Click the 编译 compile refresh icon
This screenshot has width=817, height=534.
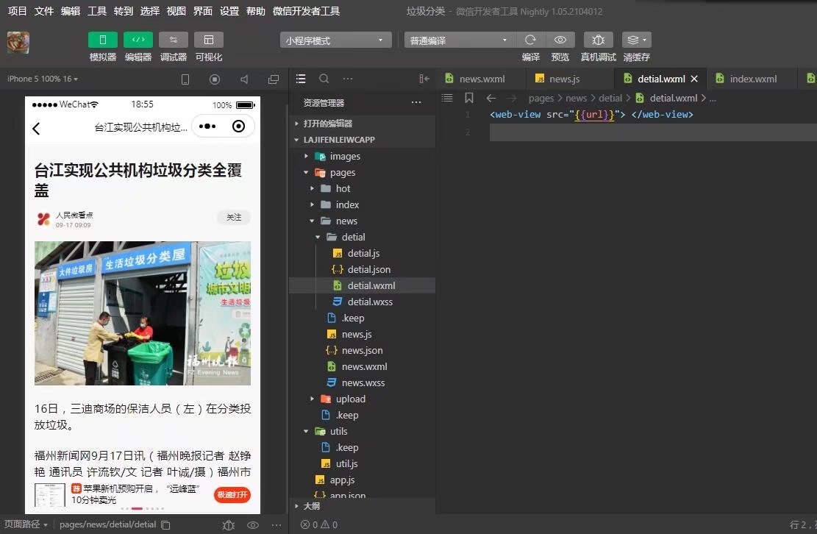[530, 40]
